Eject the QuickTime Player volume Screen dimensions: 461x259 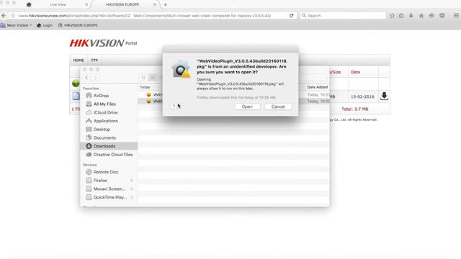tap(131, 197)
